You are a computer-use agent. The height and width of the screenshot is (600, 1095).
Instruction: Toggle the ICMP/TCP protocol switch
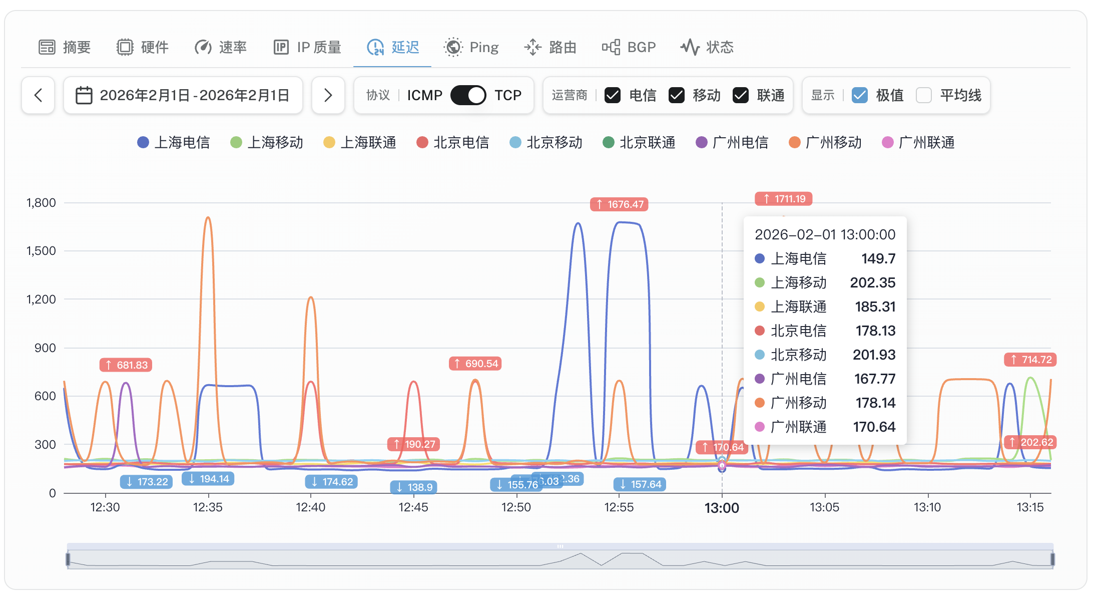(x=468, y=95)
